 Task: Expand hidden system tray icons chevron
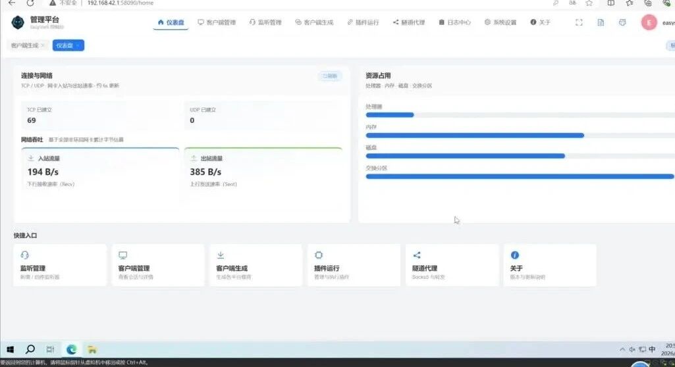point(622,349)
